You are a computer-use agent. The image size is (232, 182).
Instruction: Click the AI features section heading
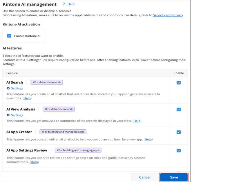pos(12,48)
